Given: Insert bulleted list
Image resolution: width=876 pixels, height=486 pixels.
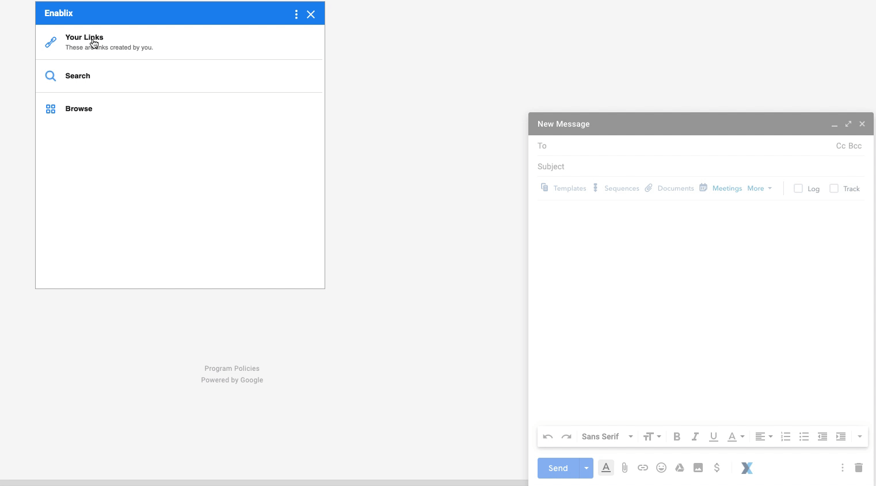Looking at the screenshot, I should coord(804,436).
